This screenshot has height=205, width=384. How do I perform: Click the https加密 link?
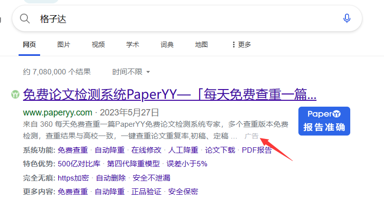[73, 178]
